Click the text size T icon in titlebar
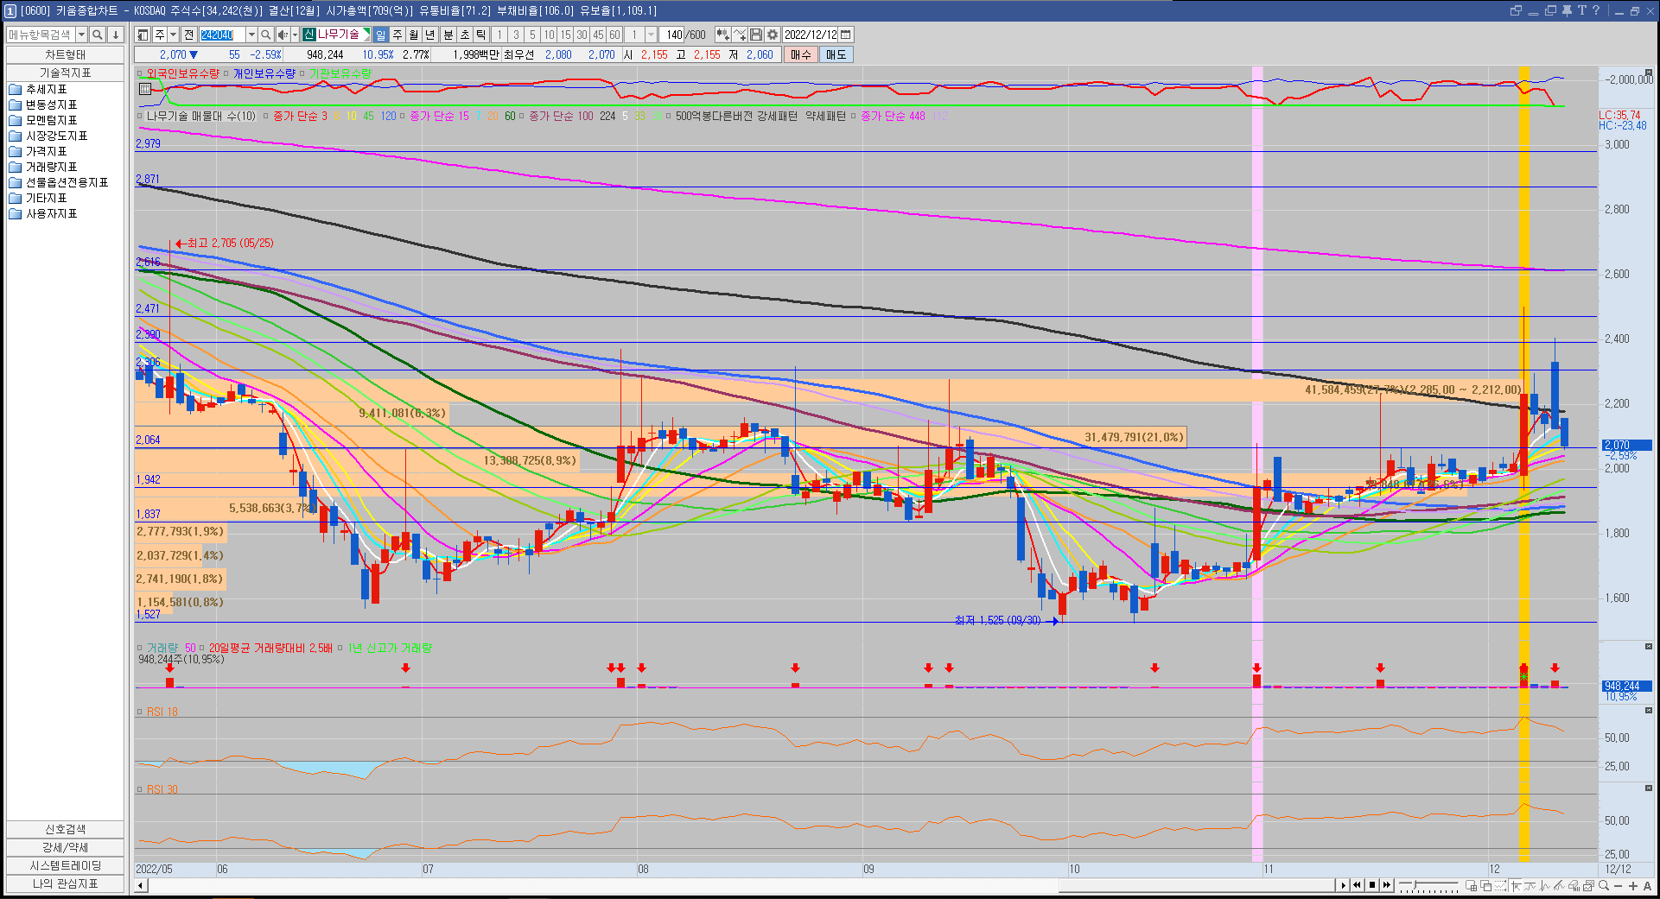Viewport: 1660px width, 899px height. coord(1581,10)
